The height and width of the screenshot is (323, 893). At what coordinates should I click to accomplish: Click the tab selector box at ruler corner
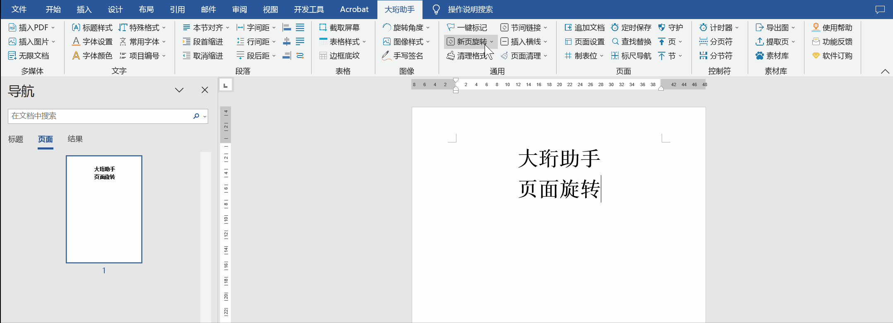[x=226, y=85]
